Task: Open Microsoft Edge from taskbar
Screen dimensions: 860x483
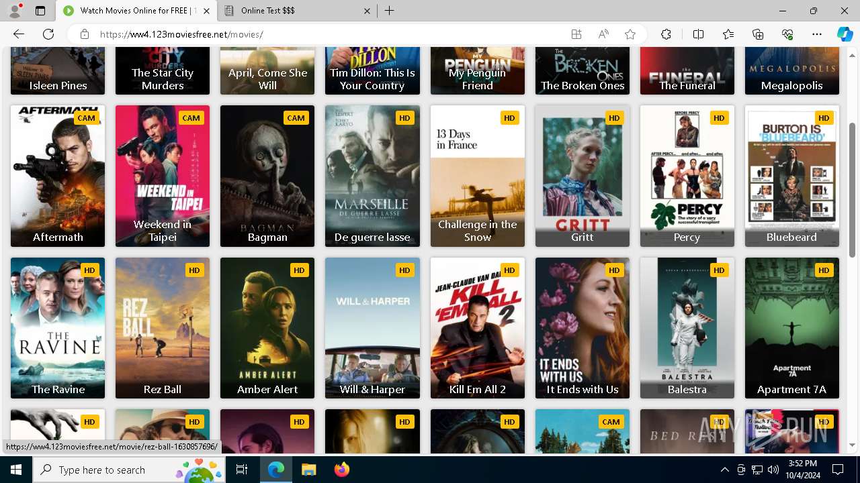Action: 276,470
